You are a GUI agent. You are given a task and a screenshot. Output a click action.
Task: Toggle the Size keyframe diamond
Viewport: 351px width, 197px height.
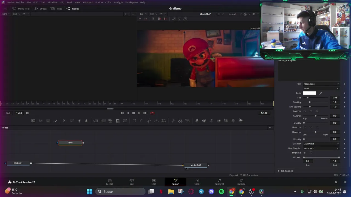345,98
